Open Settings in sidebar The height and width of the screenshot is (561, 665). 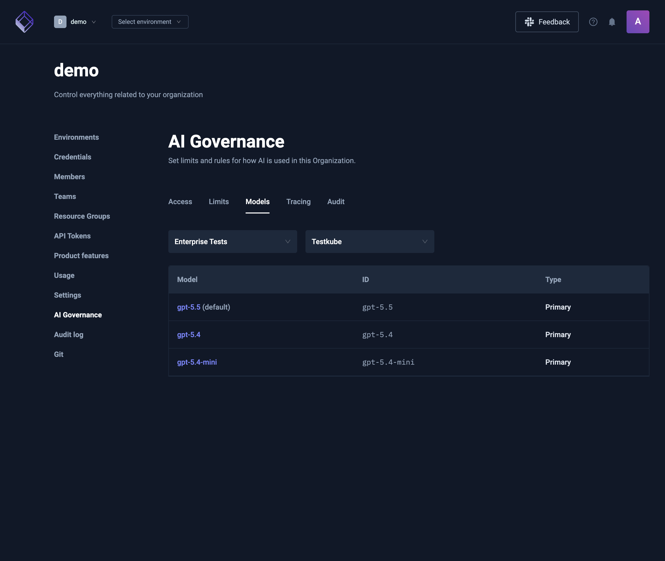[x=68, y=295]
